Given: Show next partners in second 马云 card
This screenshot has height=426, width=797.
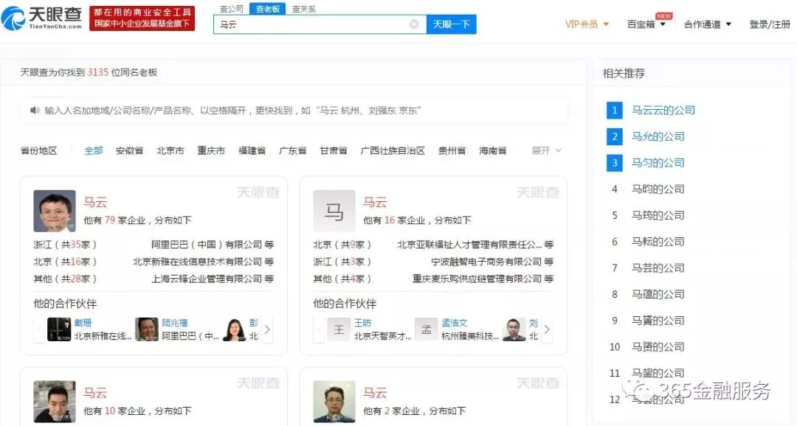Looking at the screenshot, I should click(547, 329).
